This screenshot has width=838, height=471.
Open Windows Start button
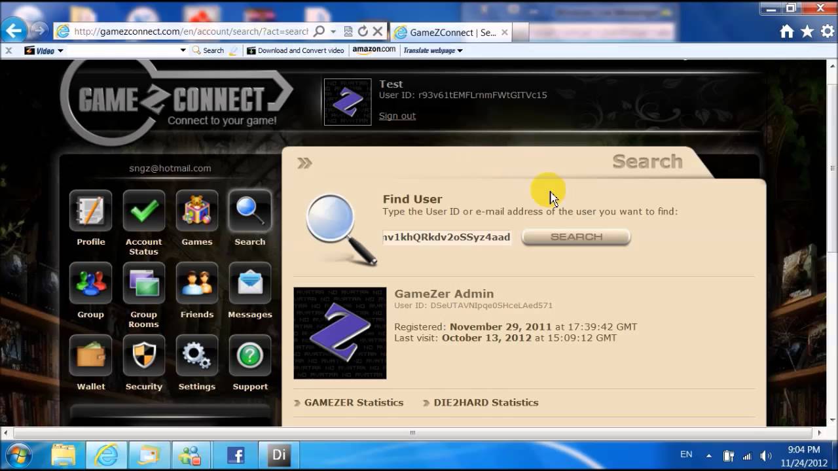[18, 455]
